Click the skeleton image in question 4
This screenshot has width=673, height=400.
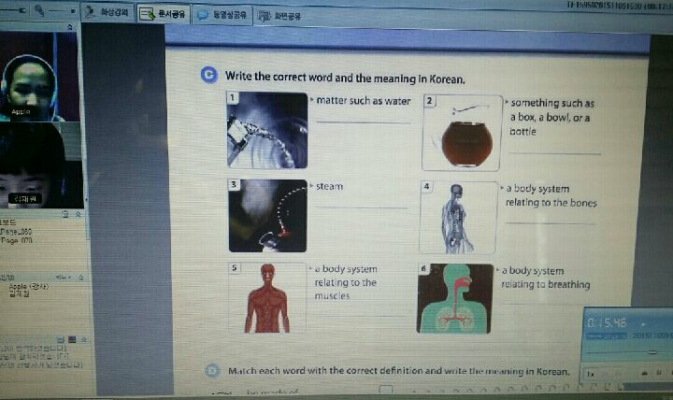pyautogui.click(x=458, y=217)
